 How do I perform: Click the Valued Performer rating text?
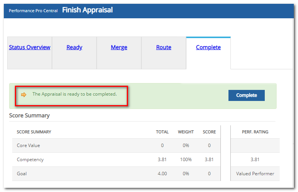tap(255, 174)
